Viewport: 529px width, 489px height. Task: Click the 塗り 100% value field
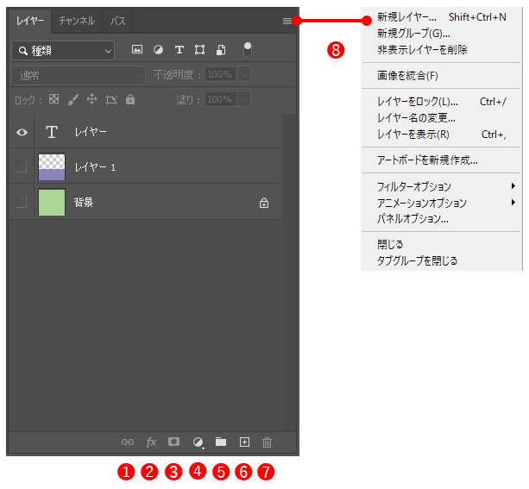pyautogui.click(x=221, y=99)
